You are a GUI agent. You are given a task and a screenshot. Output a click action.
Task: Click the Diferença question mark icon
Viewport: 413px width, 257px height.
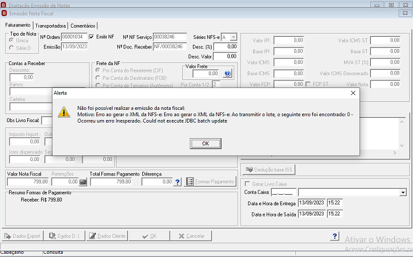point(177,182)
